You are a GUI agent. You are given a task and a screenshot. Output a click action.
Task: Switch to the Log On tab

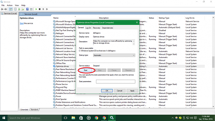point(88,28)
